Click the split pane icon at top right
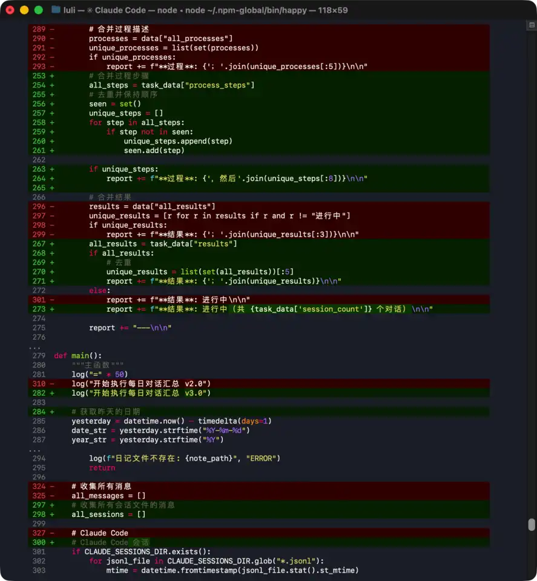 [532, 25]
